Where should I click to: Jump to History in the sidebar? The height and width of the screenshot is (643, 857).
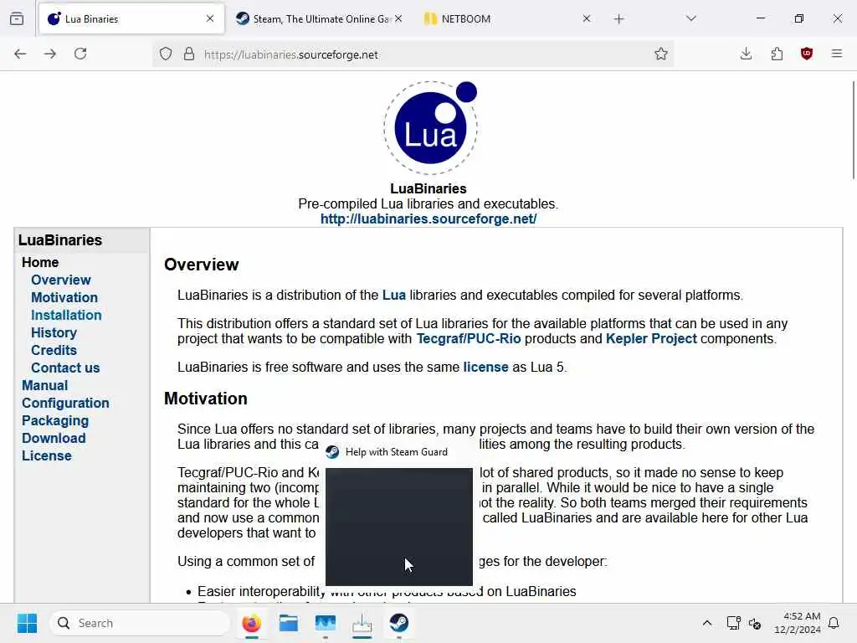click(54, 332)
